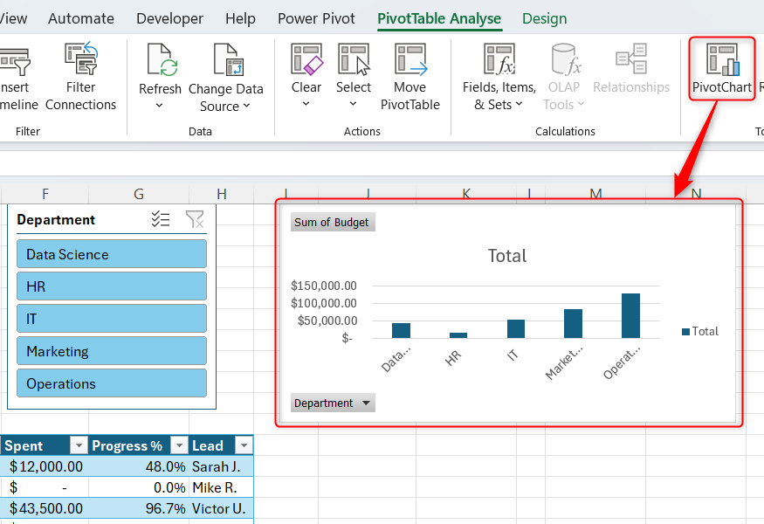Select the PivotTable Analyse tab
The height and width of the screenshot is (524, 764).
coord(439,18)
